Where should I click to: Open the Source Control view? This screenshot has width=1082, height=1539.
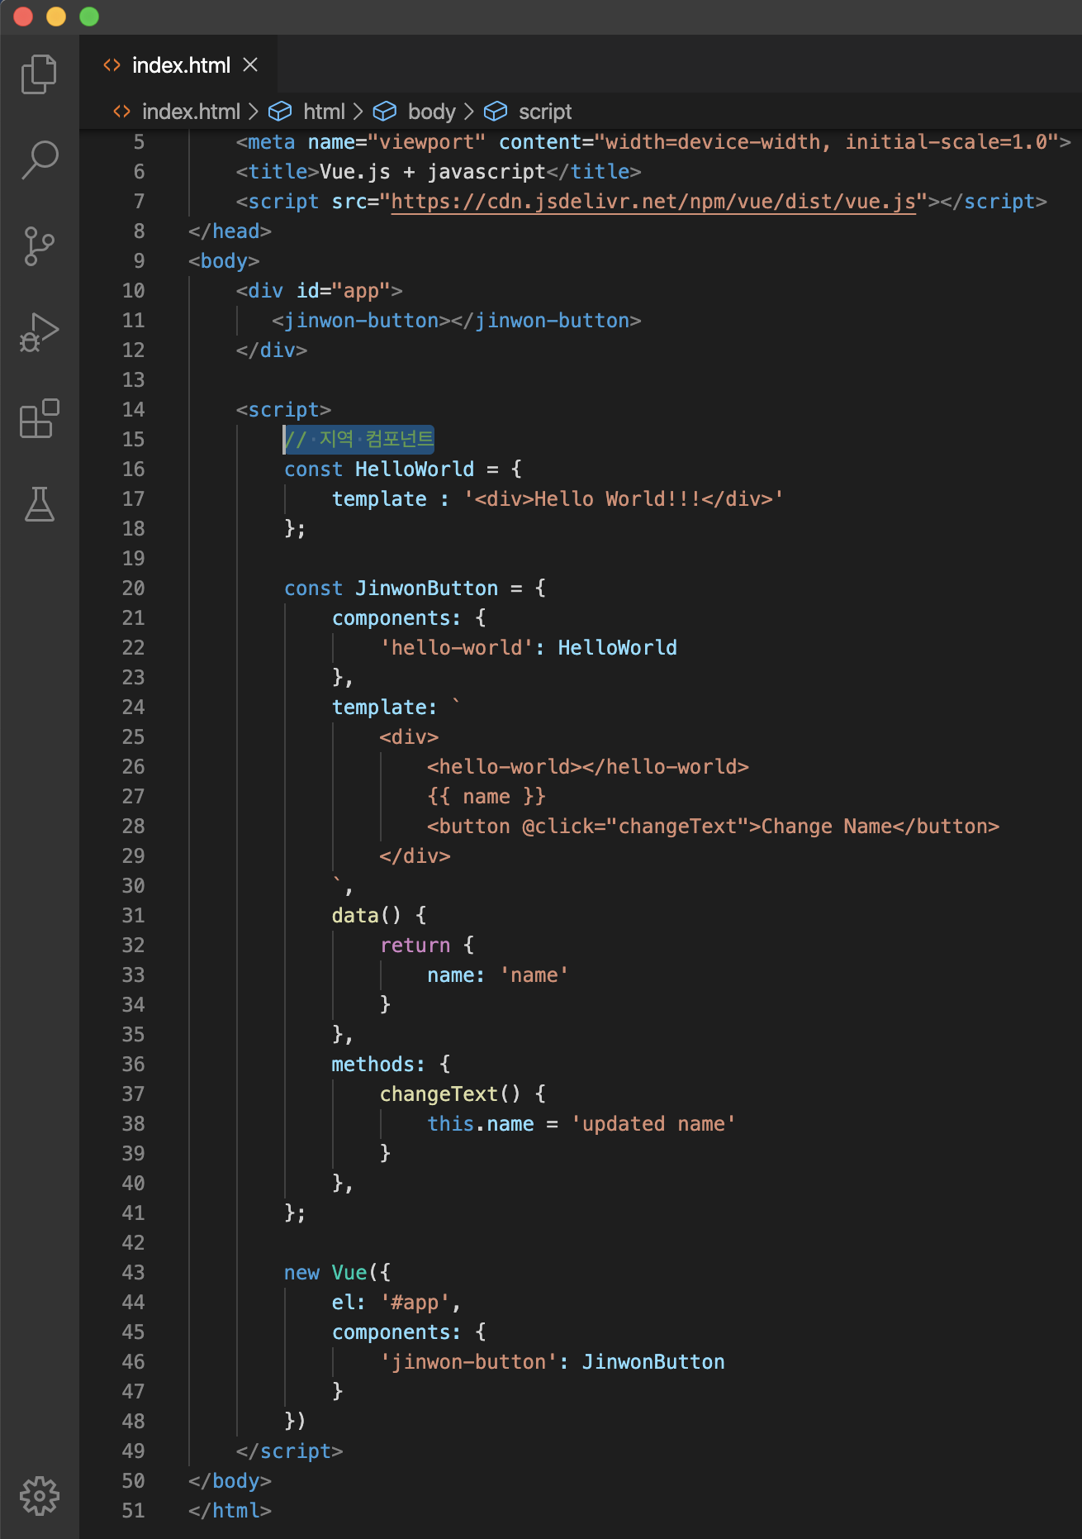point(39,246)
